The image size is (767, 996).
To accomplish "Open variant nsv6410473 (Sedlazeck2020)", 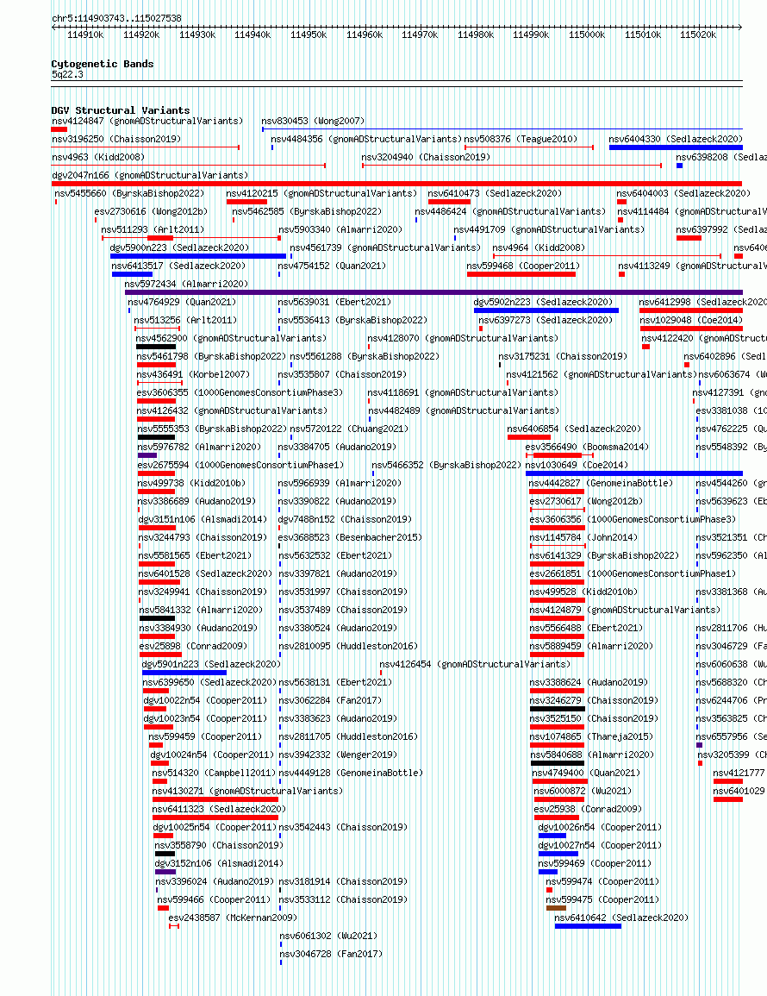I will coord(495,193).
